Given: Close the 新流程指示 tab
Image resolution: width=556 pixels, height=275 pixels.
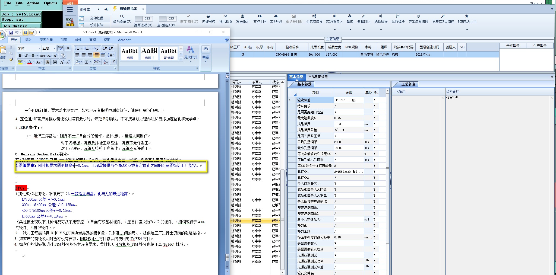Looking at the screenshot, I should pos(143,9).
